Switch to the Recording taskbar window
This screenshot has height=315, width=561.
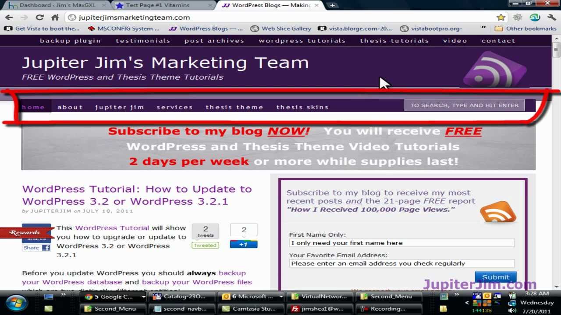click(389, 308)
